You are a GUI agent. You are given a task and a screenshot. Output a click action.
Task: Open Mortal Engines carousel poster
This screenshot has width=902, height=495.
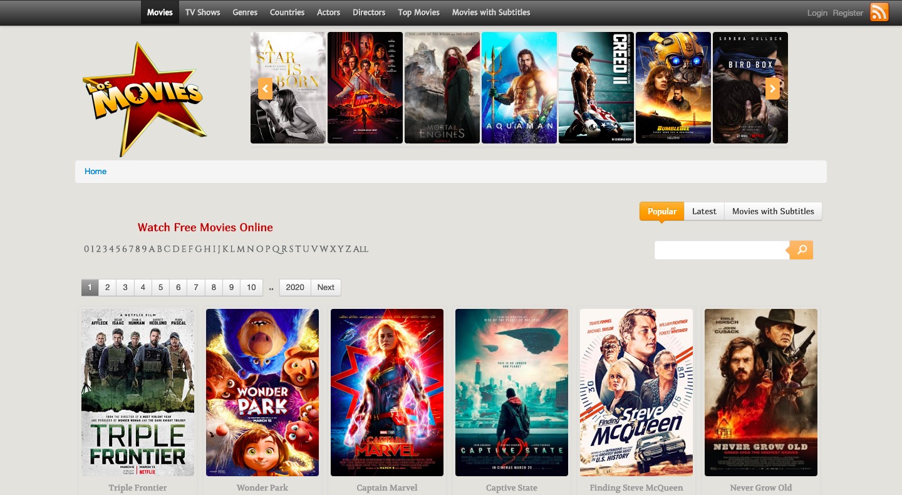[442, 88]
